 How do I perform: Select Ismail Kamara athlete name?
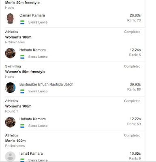click(x=31, y=153)
